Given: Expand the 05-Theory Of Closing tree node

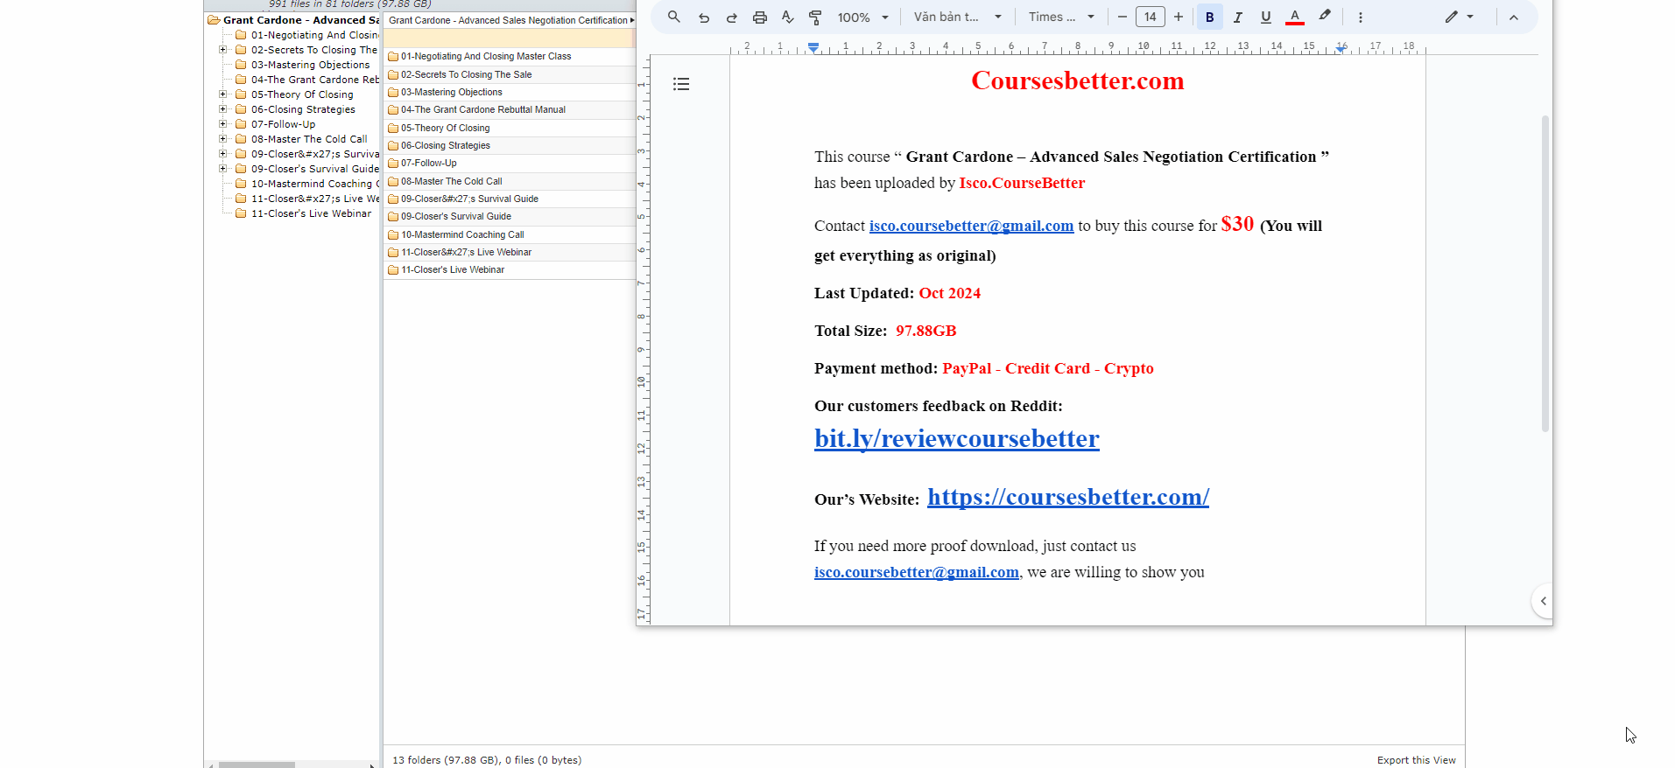Looking at the screenshot, I should pyautogui.click(x=222, y=94).
